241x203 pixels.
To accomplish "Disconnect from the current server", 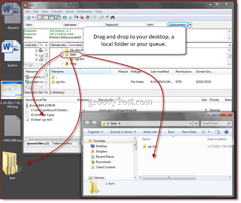I will click(x=82, y=18).
